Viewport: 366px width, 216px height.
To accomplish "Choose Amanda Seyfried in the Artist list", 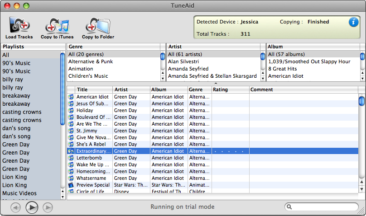I will [x=189, y=69].
